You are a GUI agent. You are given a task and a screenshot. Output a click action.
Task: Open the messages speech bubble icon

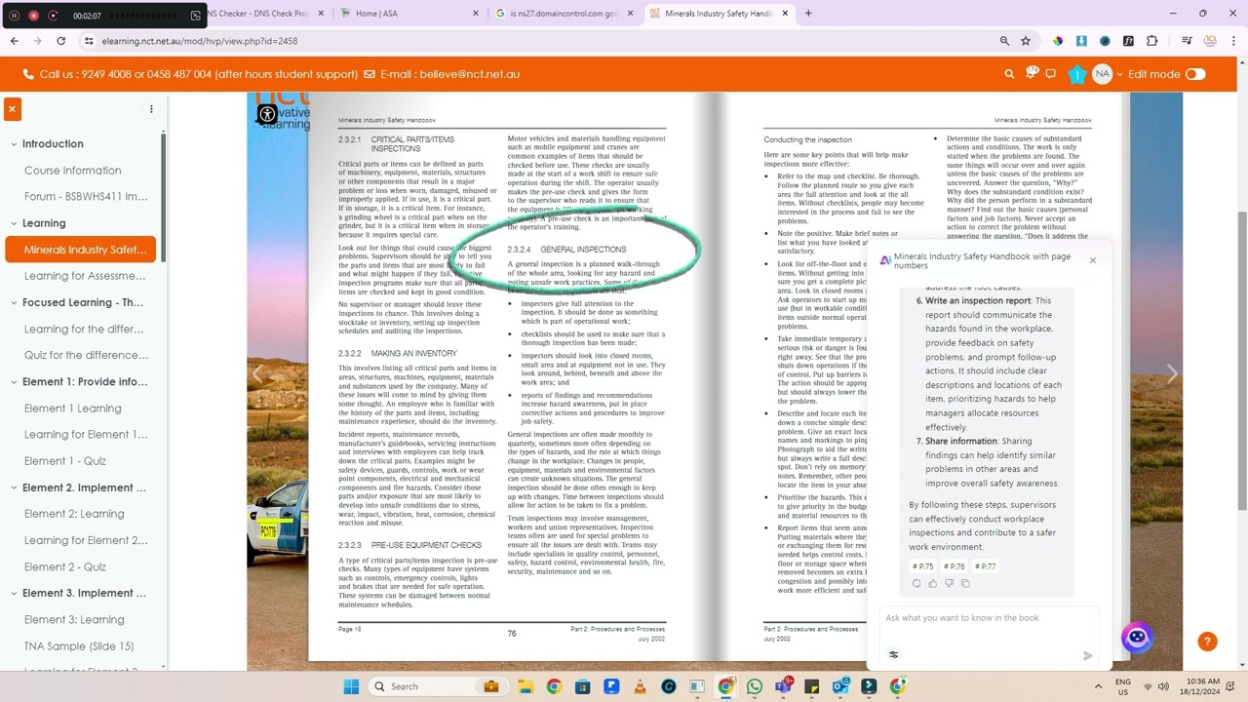click(1051, 74)
